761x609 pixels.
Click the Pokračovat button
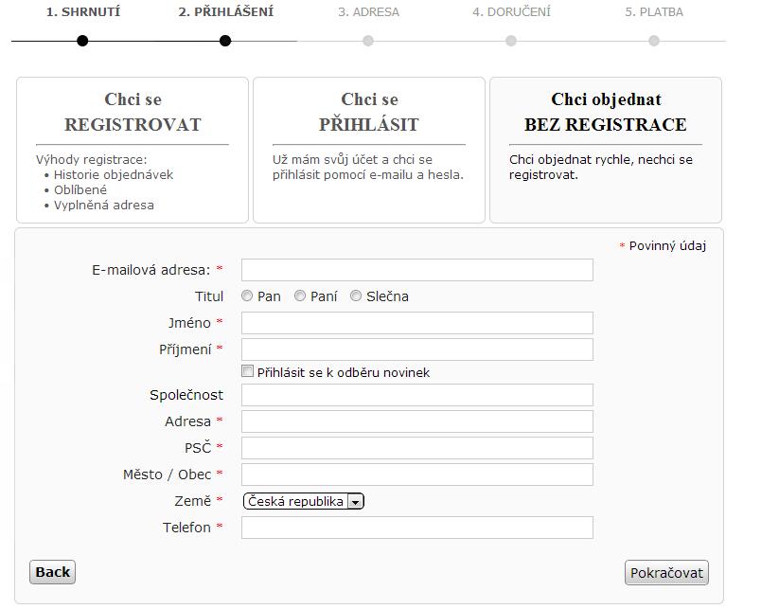(666, 573)
